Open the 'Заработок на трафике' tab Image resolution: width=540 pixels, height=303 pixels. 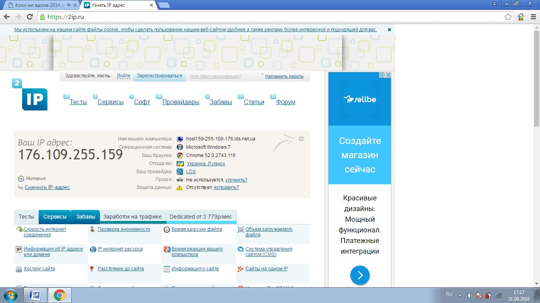click(132, 217)
